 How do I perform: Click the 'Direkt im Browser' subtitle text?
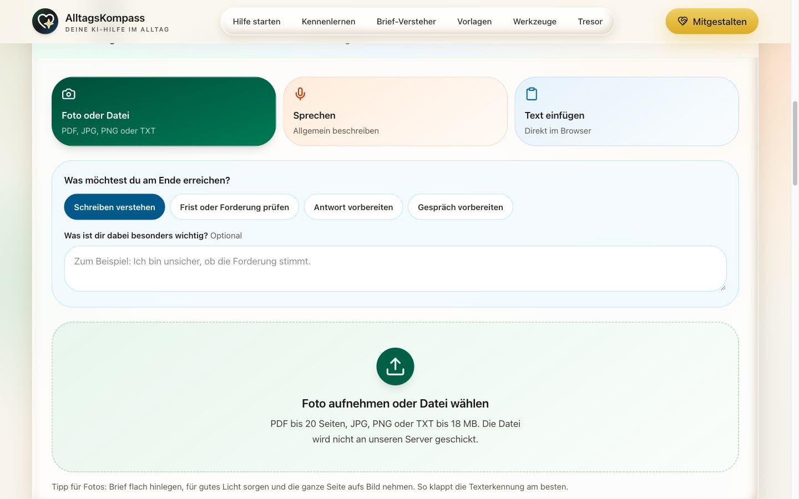[558, 131]
